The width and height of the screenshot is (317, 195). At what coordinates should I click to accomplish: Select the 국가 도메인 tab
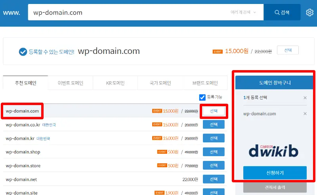tap(160, 83)
